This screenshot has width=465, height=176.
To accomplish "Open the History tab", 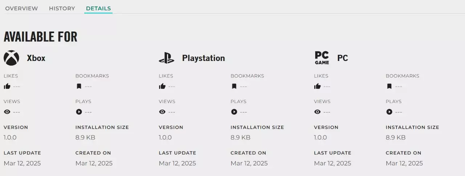I will pyautogui.click(x=62, y=8).
